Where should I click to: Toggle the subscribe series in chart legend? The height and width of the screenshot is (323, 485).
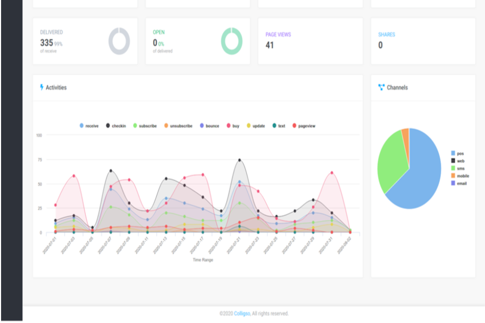click(x=145, y=126)
